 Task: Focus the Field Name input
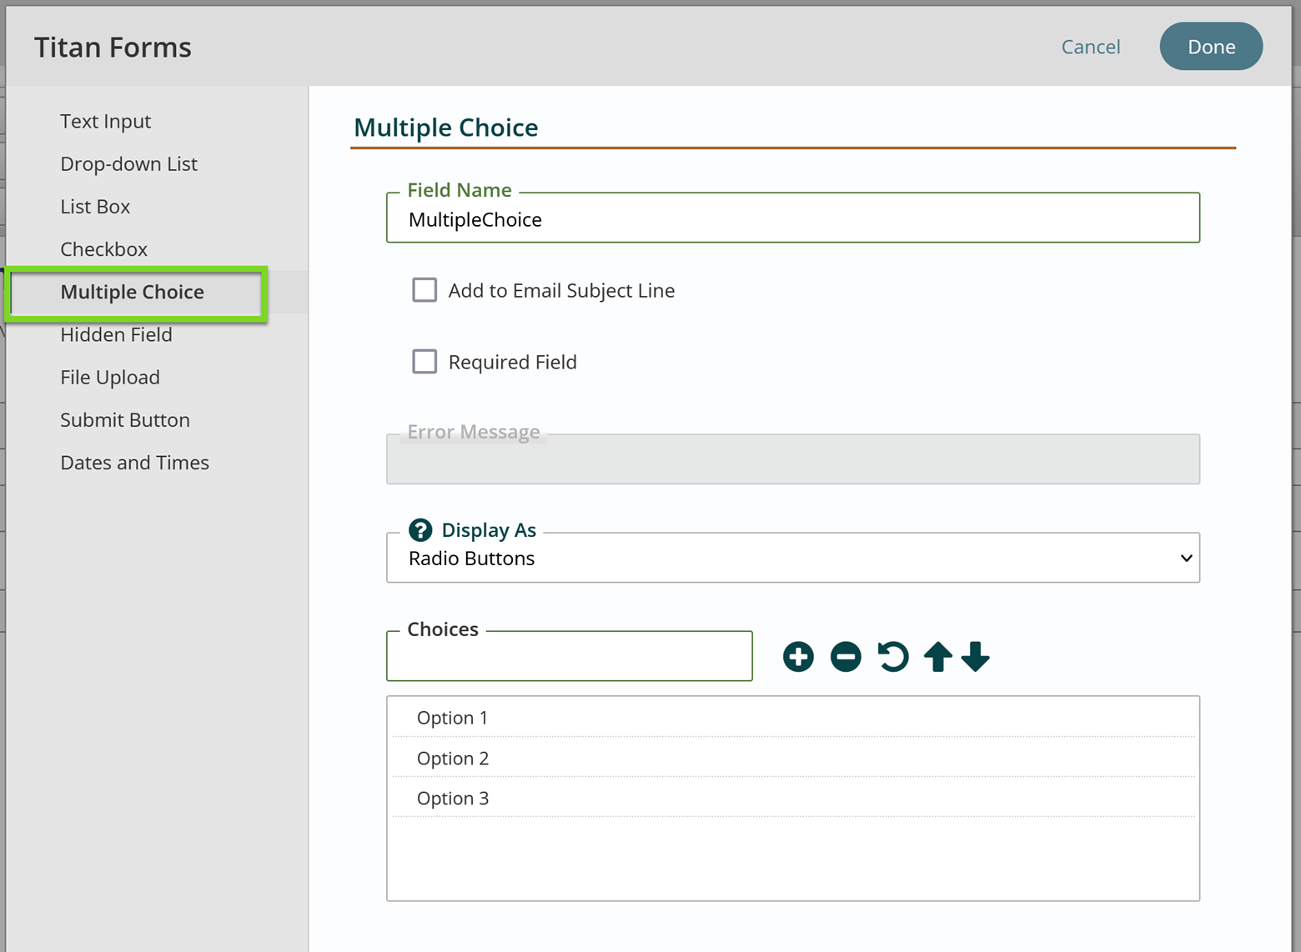pos(793,218)
